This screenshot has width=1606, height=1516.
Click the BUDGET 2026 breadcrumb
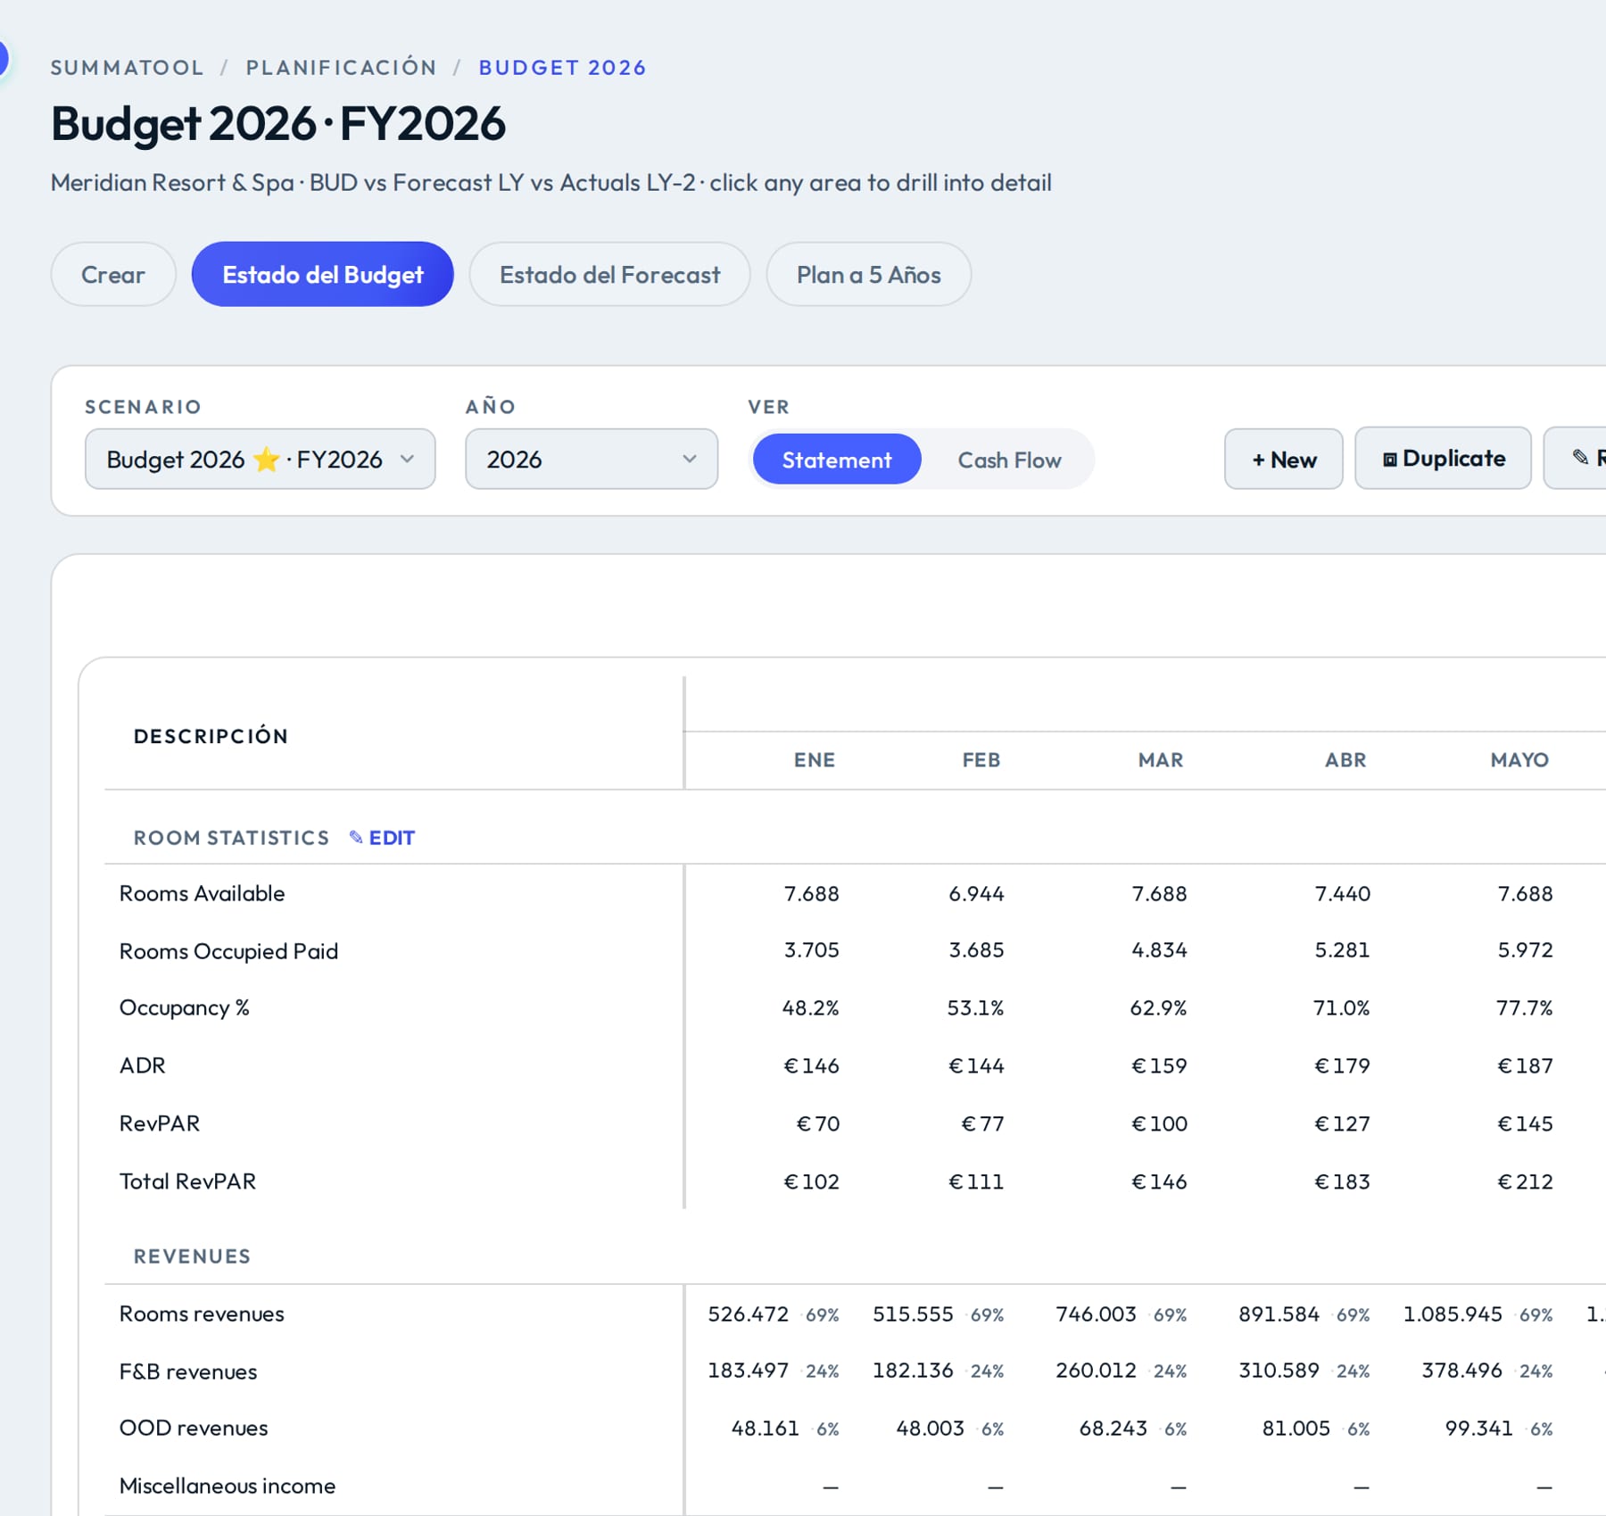pyautogui.click(x=562, y=68)
